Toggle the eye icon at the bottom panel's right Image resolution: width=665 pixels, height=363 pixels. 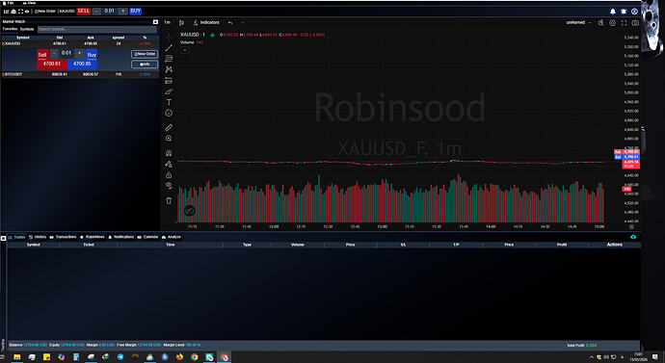633,237
